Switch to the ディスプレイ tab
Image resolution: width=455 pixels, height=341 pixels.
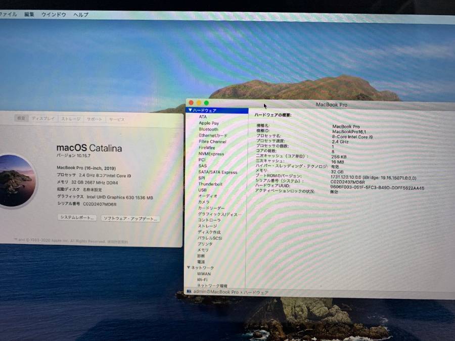[43, 119]
